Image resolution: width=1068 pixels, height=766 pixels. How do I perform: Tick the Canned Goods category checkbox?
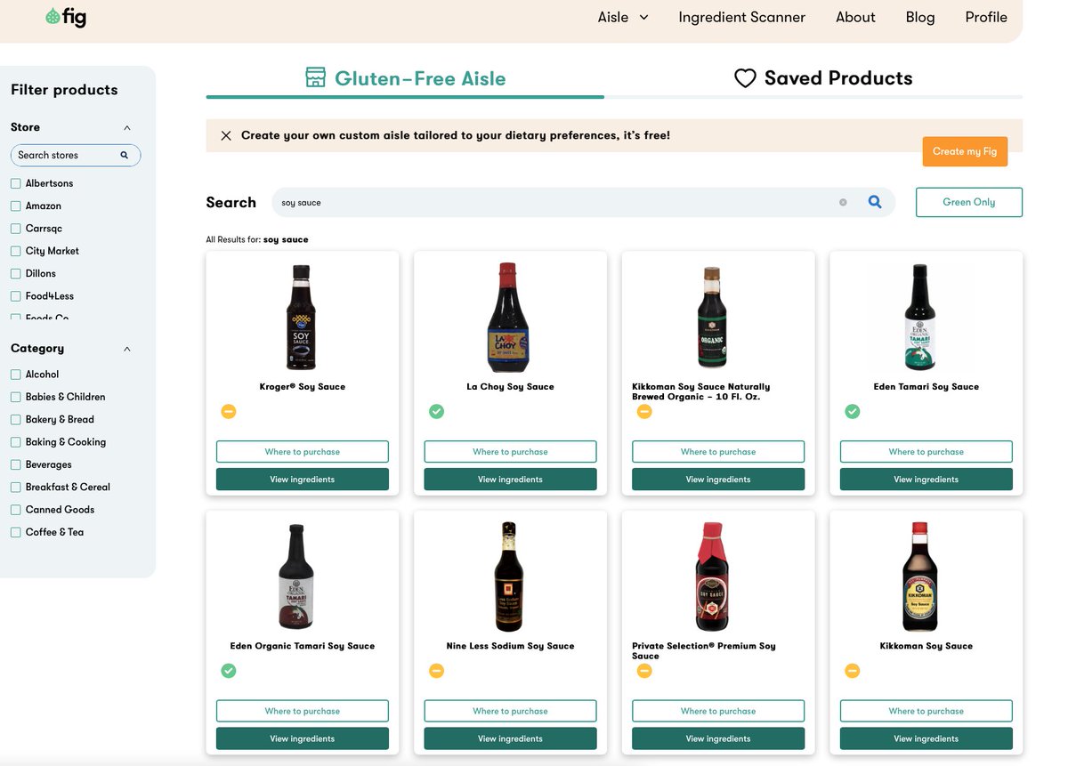(x=15, y=510)
